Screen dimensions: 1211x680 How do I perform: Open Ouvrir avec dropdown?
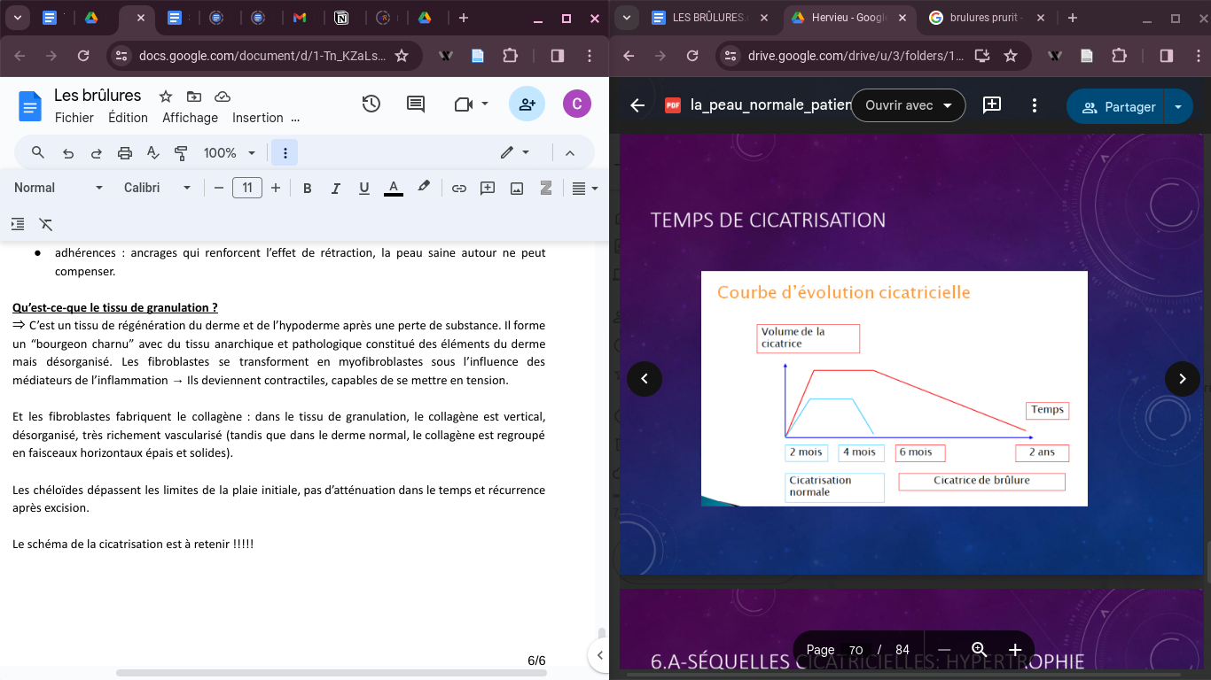[x=908, y=105]
